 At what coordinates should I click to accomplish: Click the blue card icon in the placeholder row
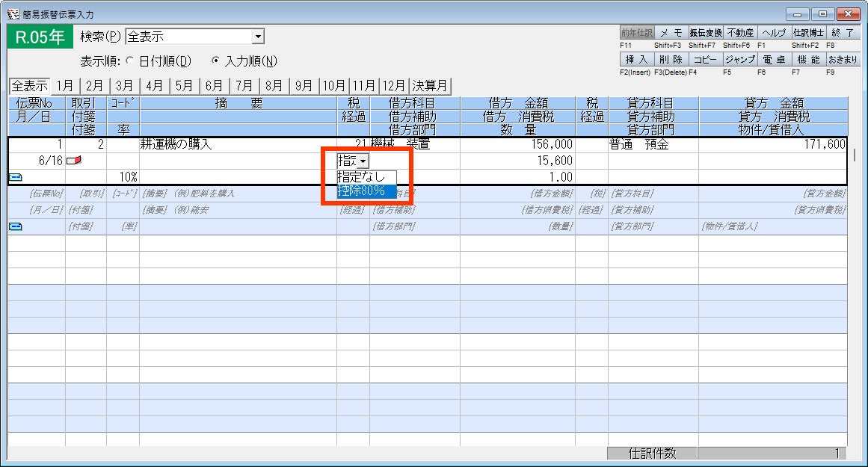pos(16,226)
